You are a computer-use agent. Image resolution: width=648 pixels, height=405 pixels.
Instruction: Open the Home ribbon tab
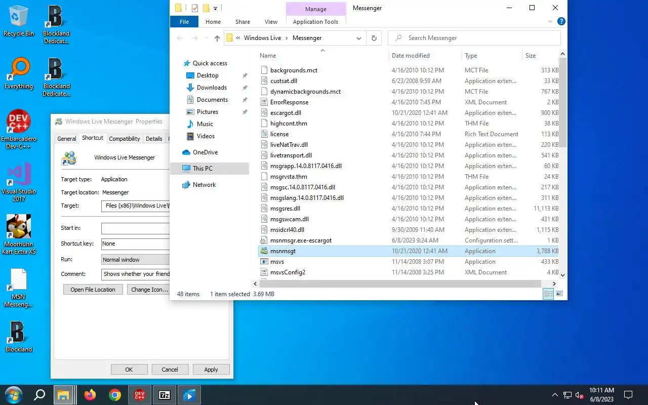[213, 22]
